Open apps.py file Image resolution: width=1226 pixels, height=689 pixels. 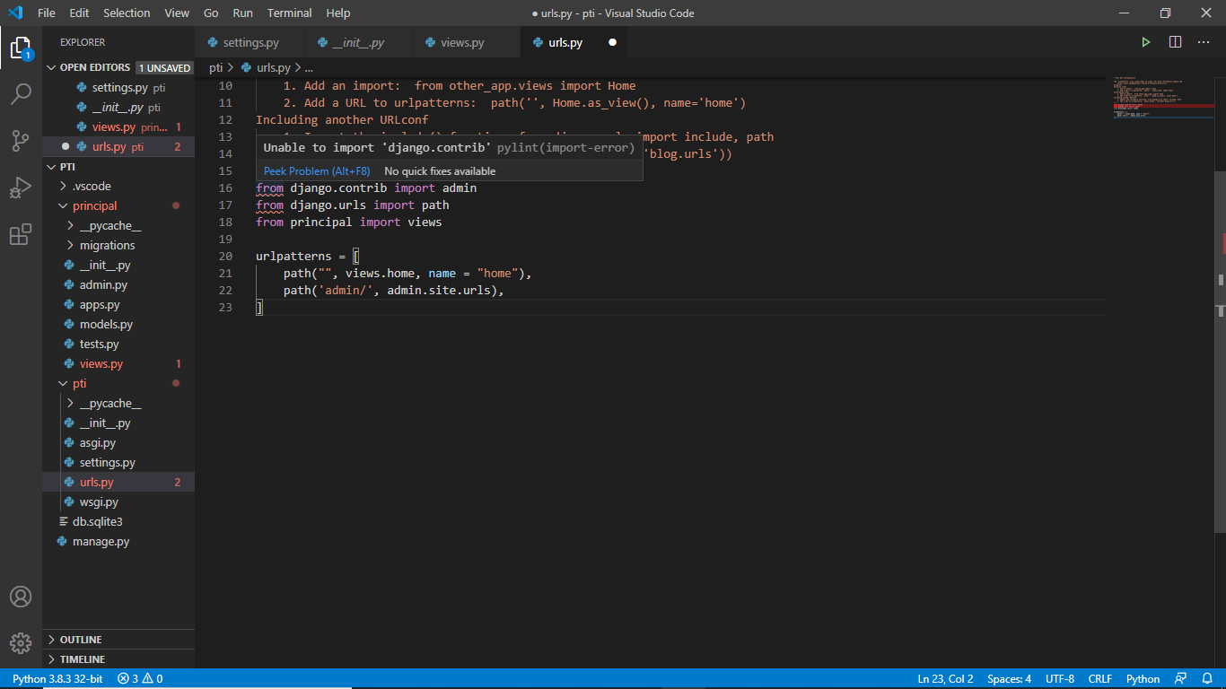pos(100,304)
